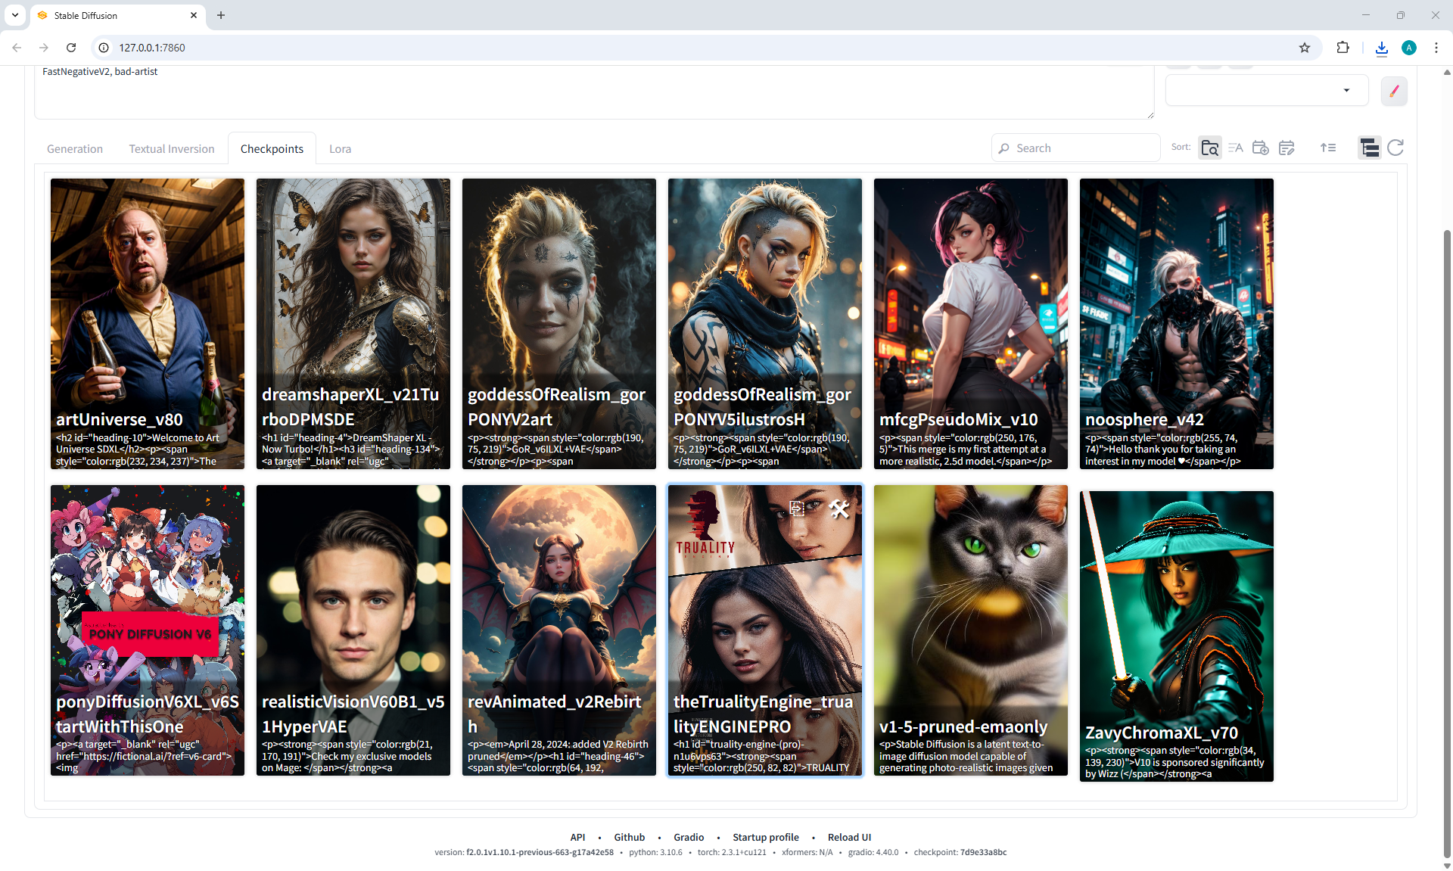Open the Startup profile link

point(765,837)
